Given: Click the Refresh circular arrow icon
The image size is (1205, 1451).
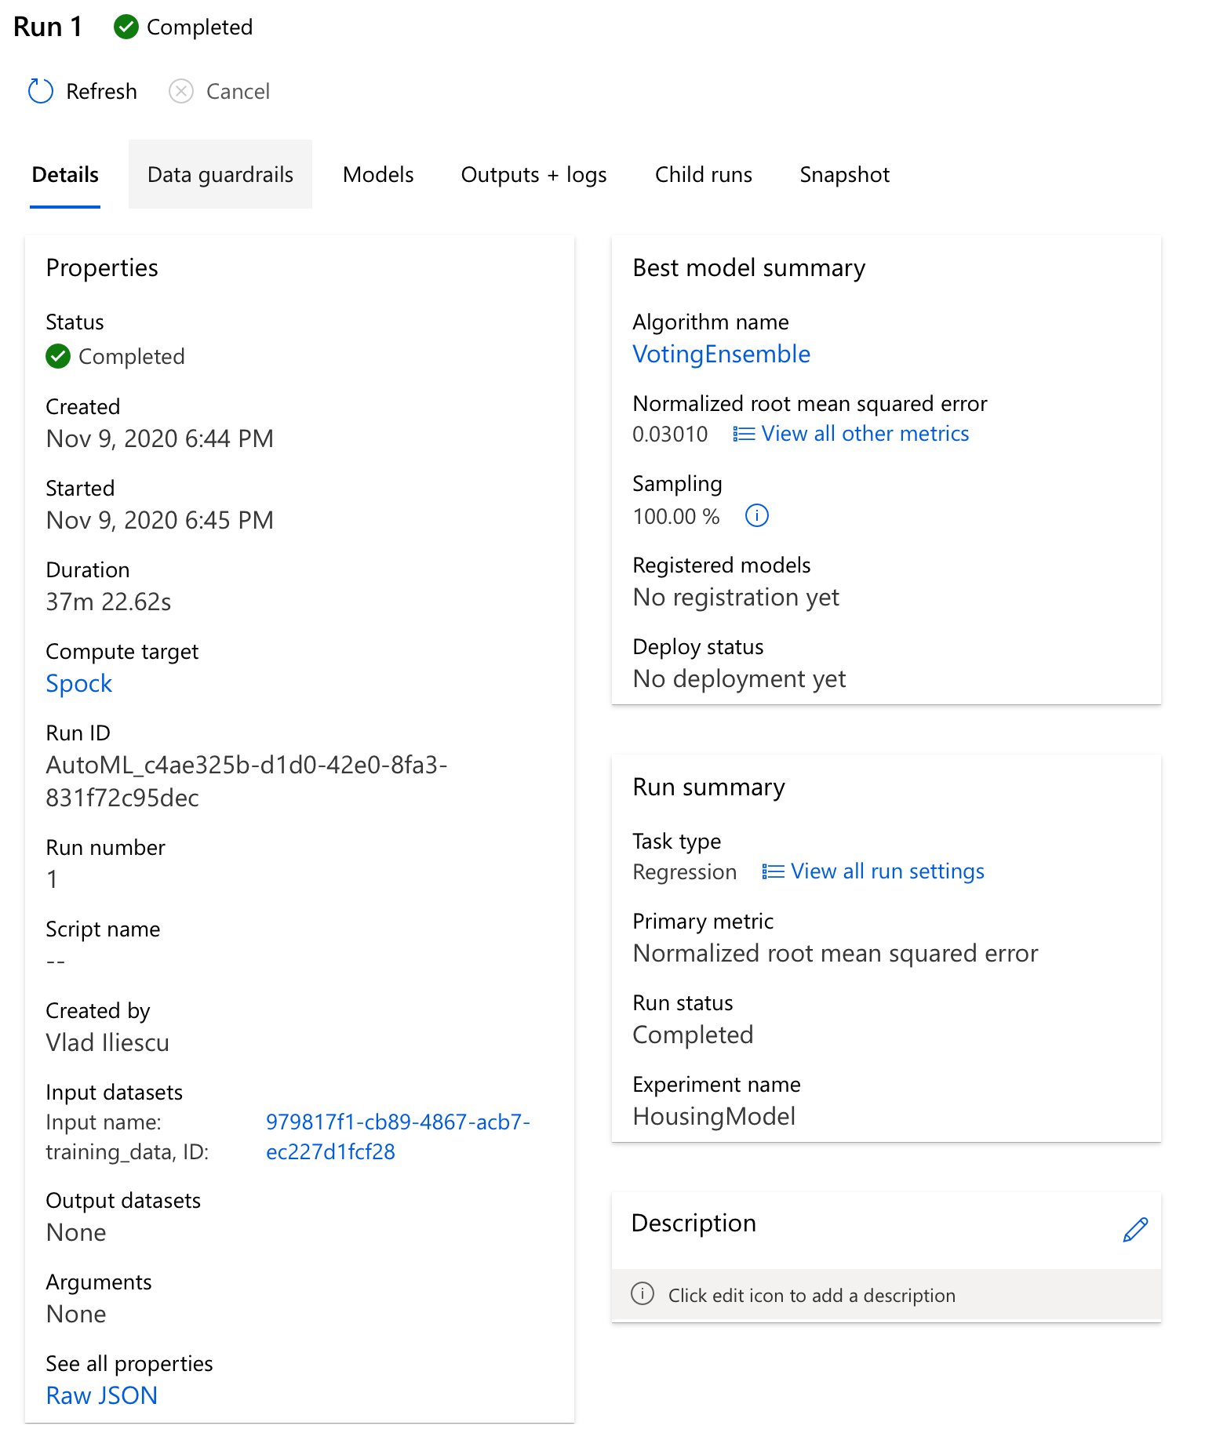Looking at the screenshot, I should click(41, 92).
